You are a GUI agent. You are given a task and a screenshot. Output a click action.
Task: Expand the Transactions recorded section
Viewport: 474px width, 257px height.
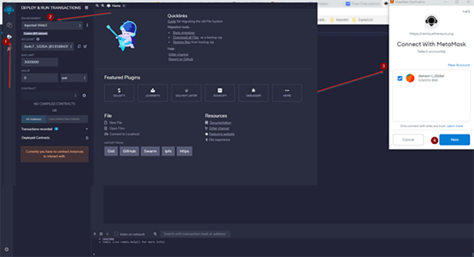54,129
